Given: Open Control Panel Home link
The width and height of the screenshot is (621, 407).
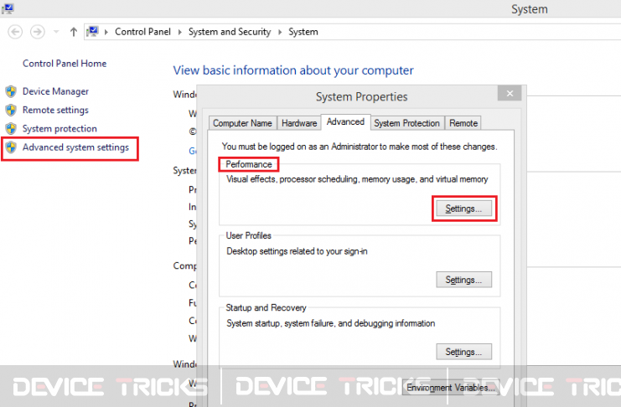Looking at the screenshot, I should coord(65,64).
